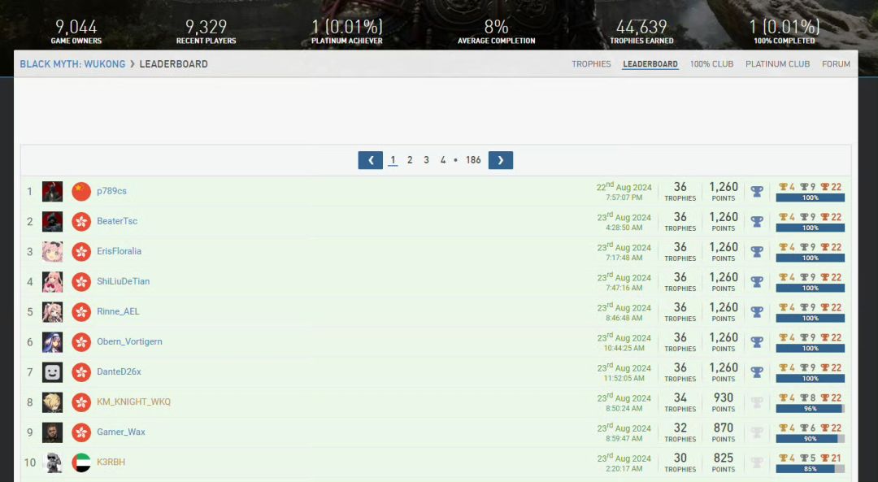This screenshot has height=482, width=878.
Task: Click the smiley avatar of DanteD26x
Action: coord(52,372)
